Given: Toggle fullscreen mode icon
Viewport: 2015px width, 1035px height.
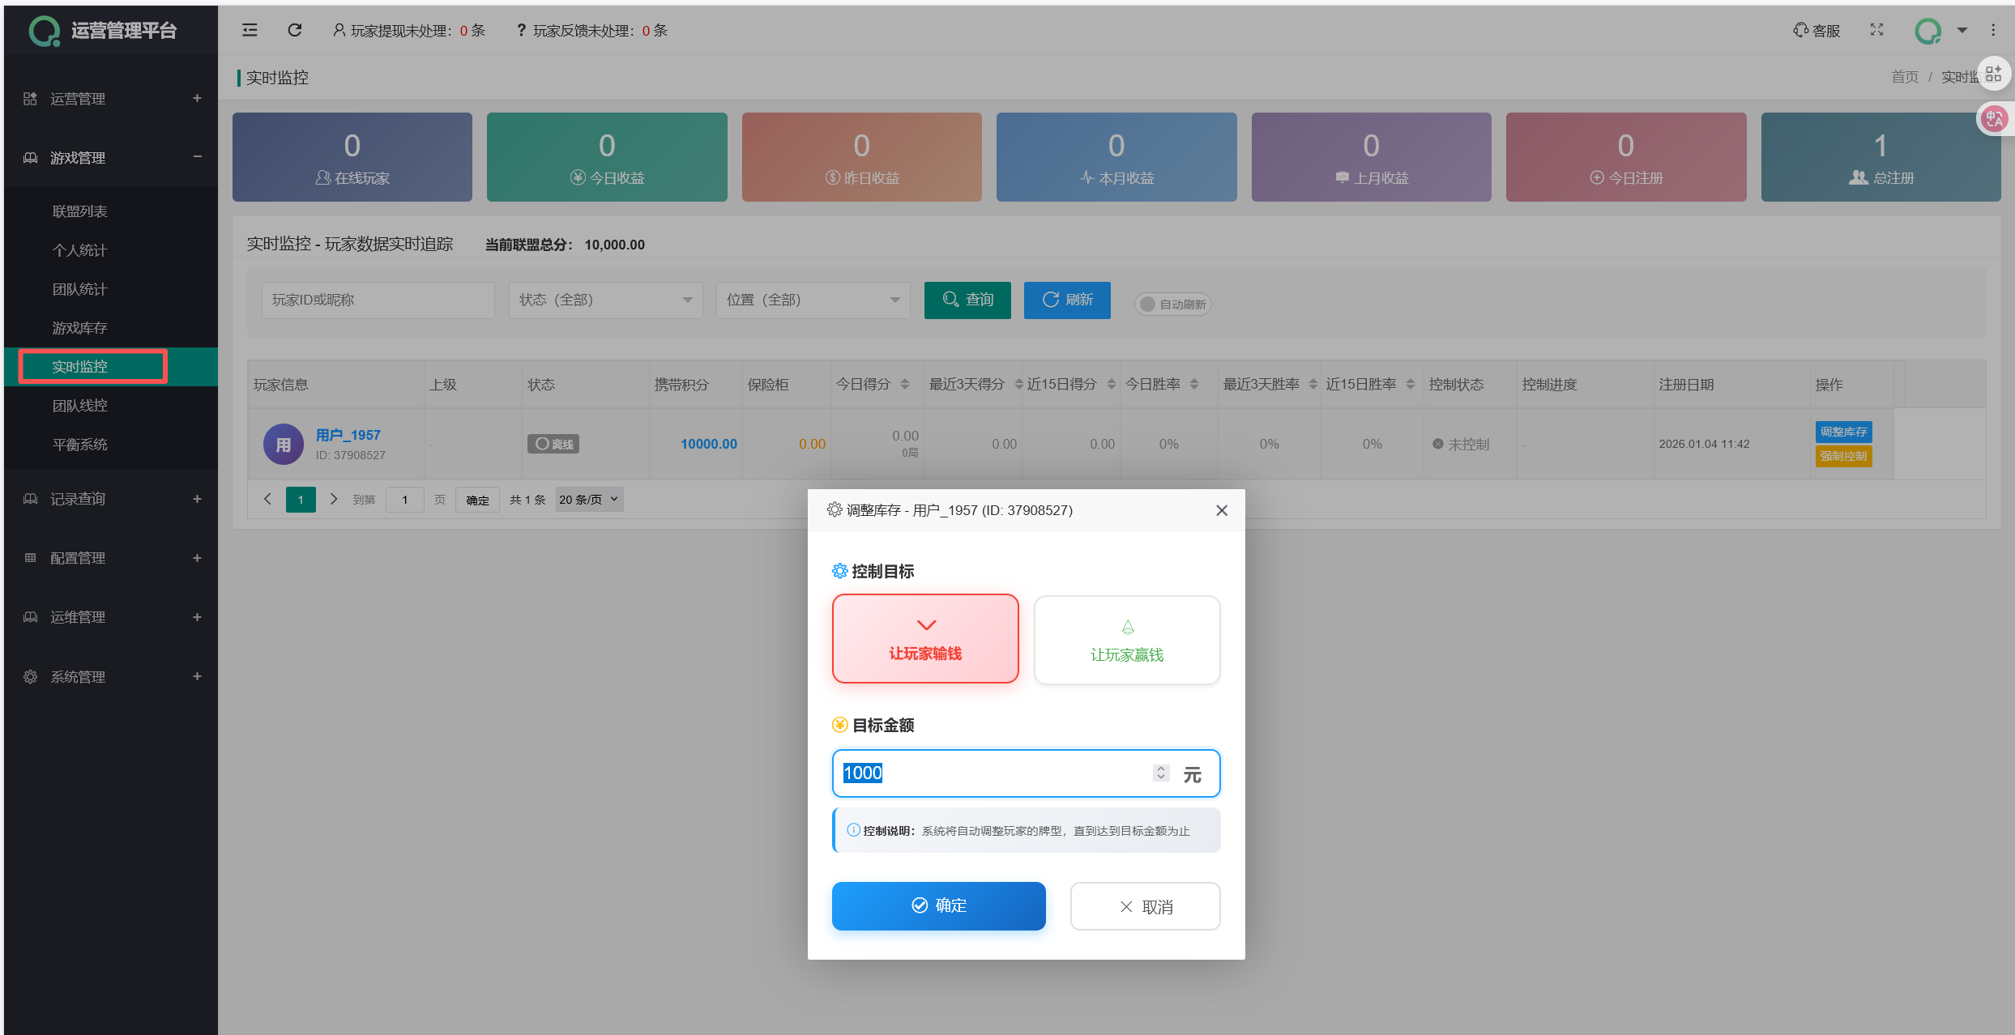Looking at the screenshot, I should click(1876, 30).
